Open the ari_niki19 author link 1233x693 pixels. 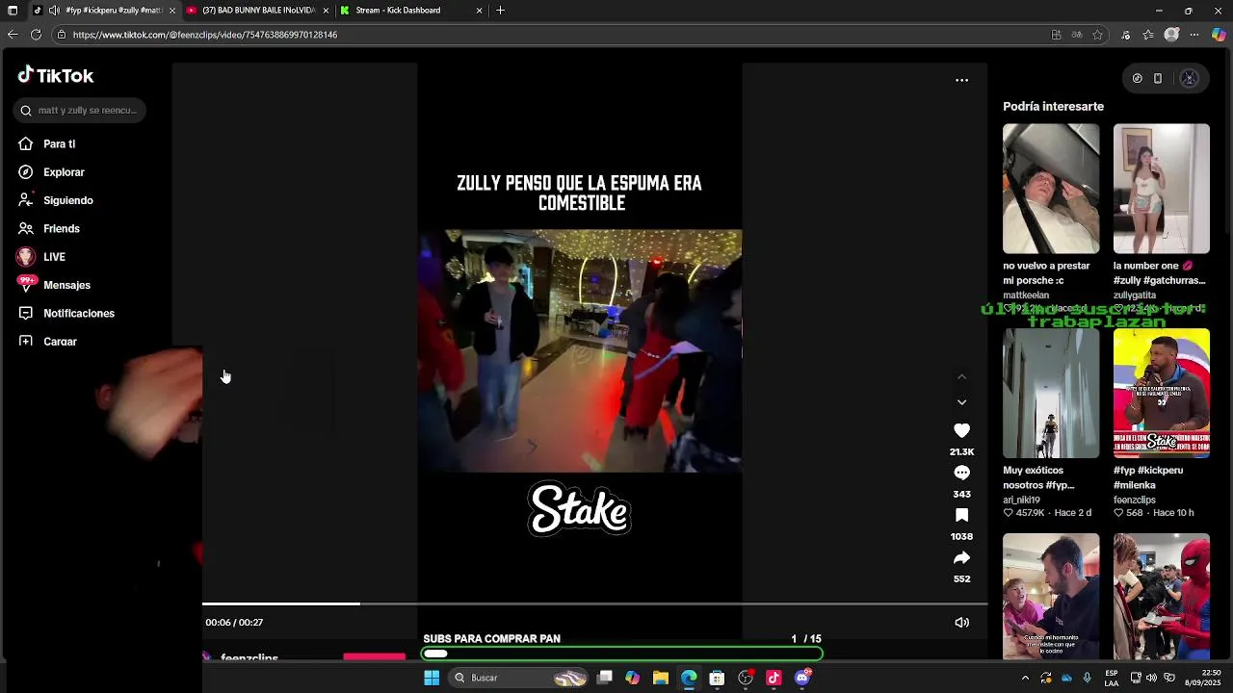1021,500
